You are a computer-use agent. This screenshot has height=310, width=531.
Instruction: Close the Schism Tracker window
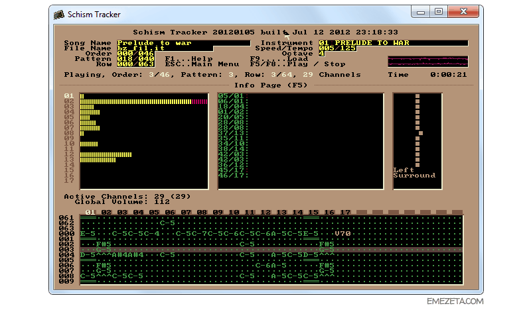point(463,11)
